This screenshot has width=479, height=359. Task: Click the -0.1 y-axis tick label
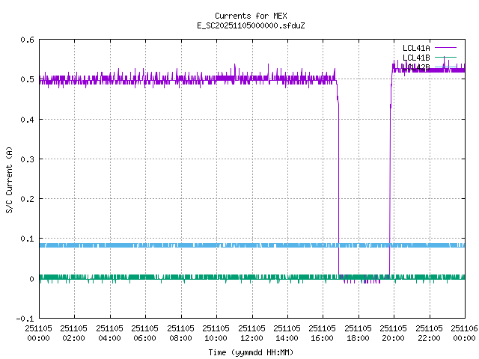pyautogui.click(x=23, y=319)
